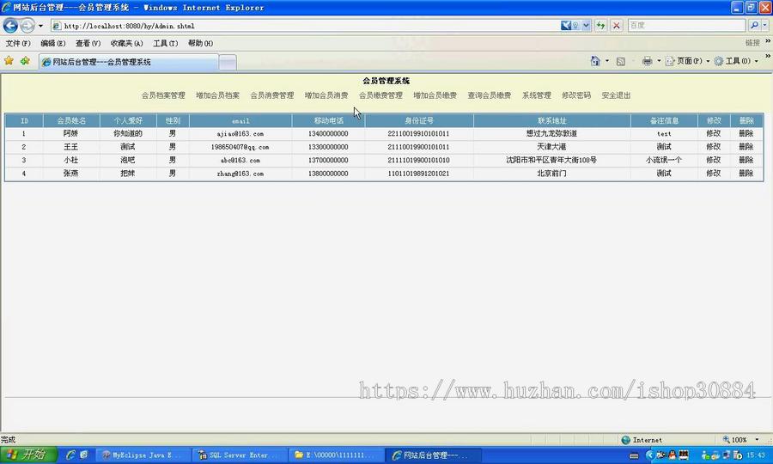Click 删除 in the 张燕 row
This screenshot has height=464, width=773.
point(746,174)
